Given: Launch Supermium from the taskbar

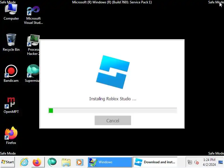Looking at the screenshot, I should point(52,162).
